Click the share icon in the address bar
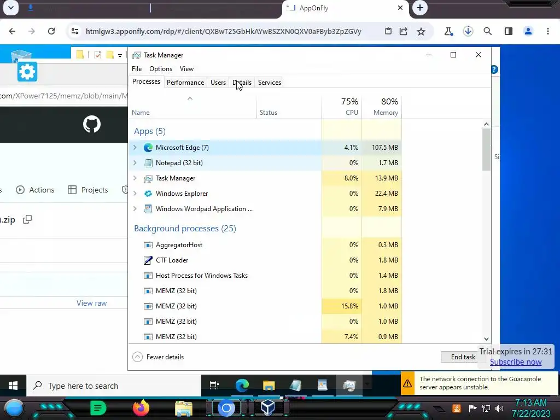Viewport: 560px width, 420px height. click(404, 31)
